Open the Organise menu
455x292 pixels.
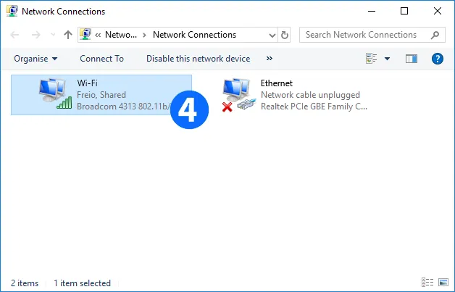click(x=36, y=59)
